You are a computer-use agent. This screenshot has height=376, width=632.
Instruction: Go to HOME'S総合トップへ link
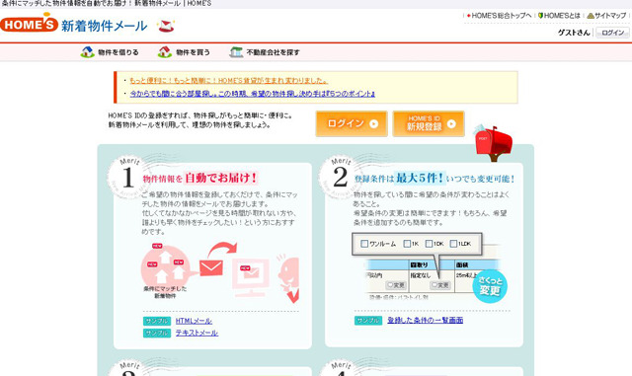(x=501, y=16)
